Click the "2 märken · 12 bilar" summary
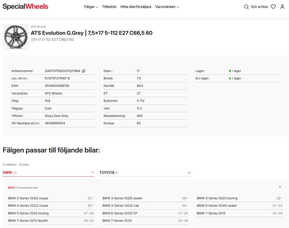This screenshot has height=228, width=289. coord(16,165)
